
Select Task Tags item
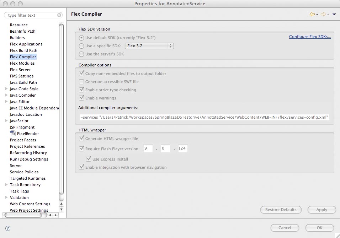pyautogui.click(x=19, y=191)
